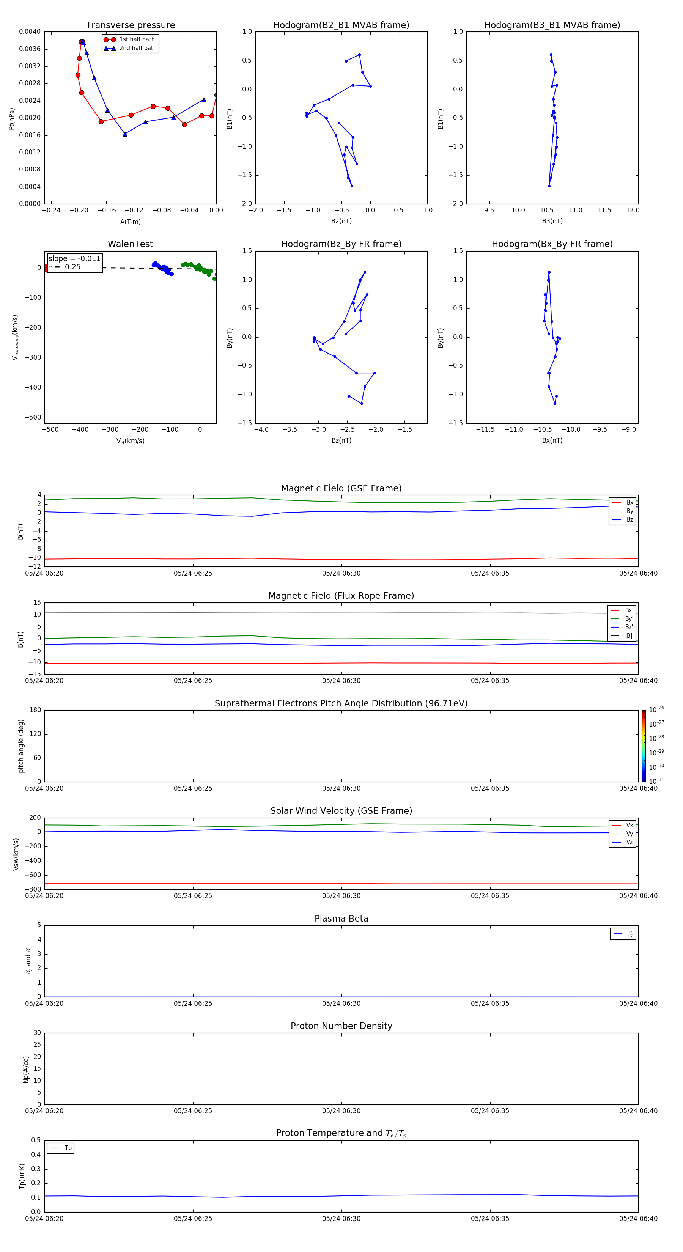Viewport: 683px width, 1252px height.
Task: Click the "Magnetic Field (Flux Rope Frame)" title
Action: (341, 596)
